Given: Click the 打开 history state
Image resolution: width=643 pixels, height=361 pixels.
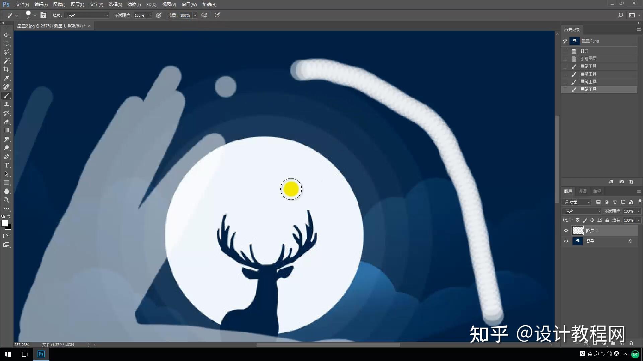Looking at the screenshot, I should [584, 51].
